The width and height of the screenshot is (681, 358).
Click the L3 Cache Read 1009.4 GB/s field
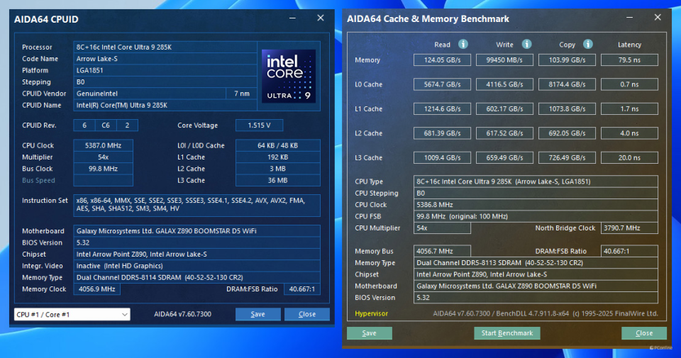[x=442, y=157]
